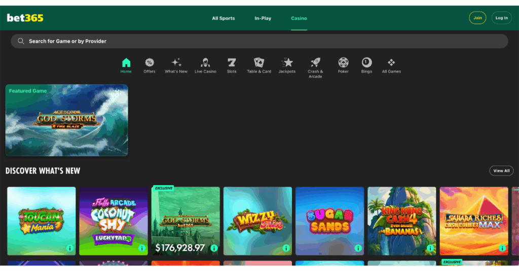Launch the King Kong Cash 4 tile
This screenshot has width=519, height=271.
click(x=402, y=221)
